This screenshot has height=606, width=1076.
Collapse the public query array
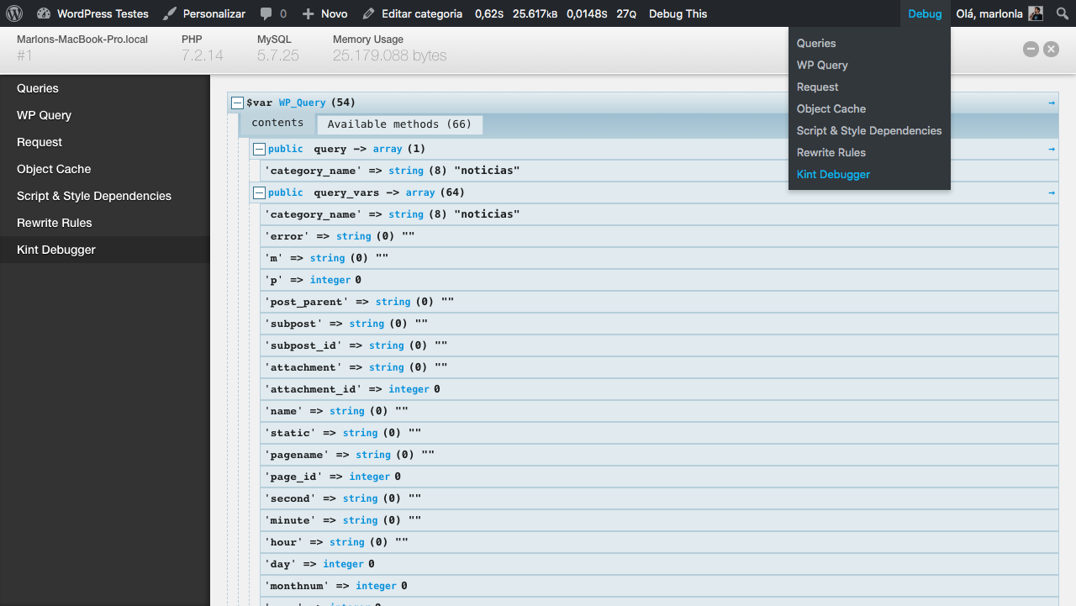pyautogui.click(x=259, y=149)
